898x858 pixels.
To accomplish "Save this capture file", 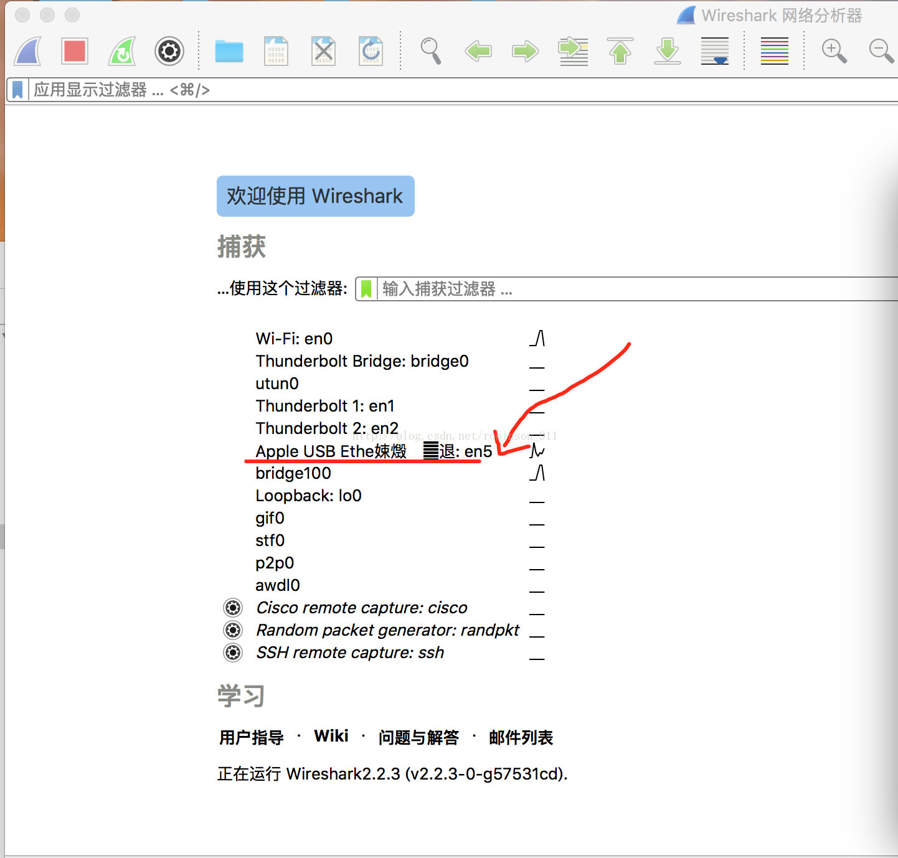I will 276,51.
